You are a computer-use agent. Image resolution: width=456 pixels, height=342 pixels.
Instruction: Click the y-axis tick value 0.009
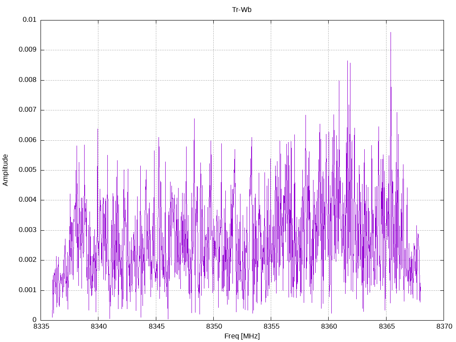28,50
